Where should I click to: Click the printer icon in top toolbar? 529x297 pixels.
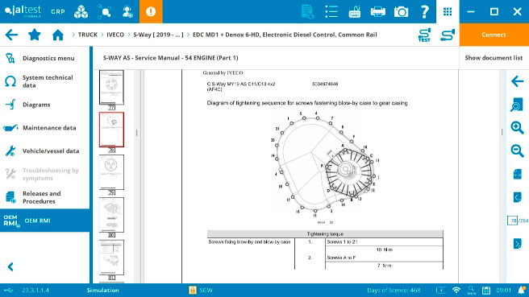click(x=377, y=12)
